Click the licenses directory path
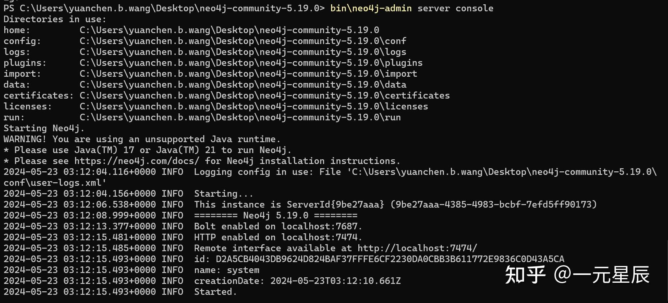 click(x=254, y=106)
